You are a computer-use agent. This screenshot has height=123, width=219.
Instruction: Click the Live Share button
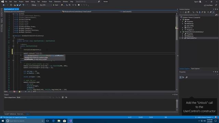[x=208, y=5]
